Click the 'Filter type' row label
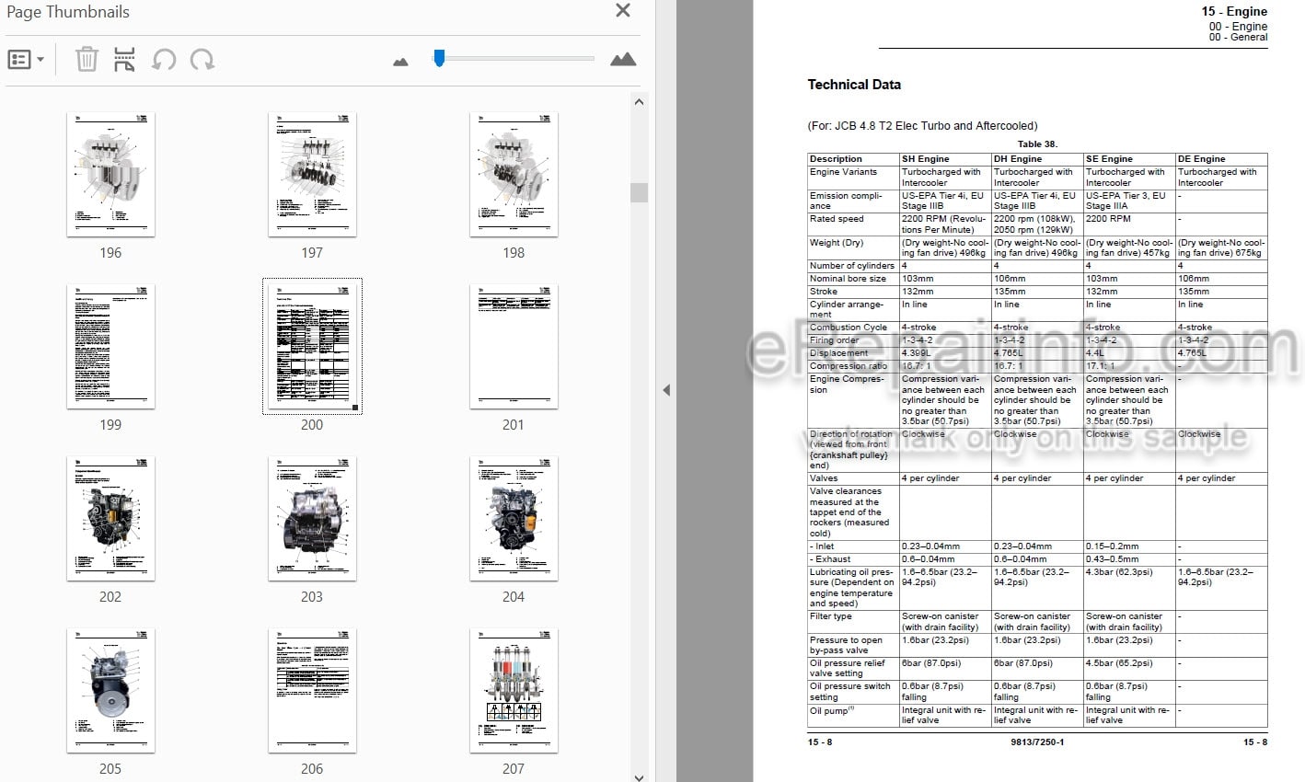The image size is (1305, 782). click(831, 616)
